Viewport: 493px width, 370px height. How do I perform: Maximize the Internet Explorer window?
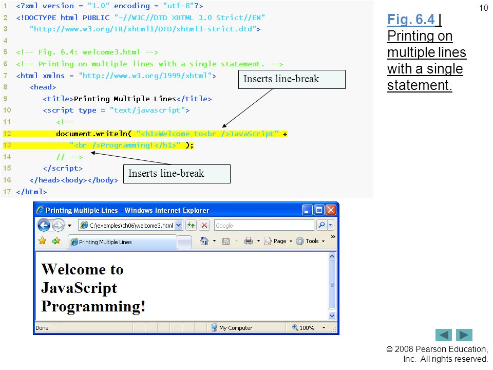[319, 210]
